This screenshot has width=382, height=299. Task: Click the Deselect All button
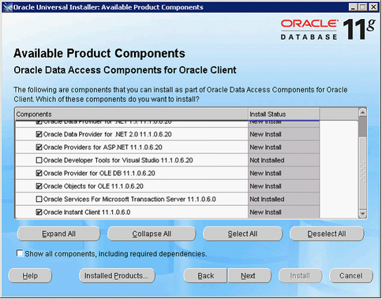coord(327,234)
